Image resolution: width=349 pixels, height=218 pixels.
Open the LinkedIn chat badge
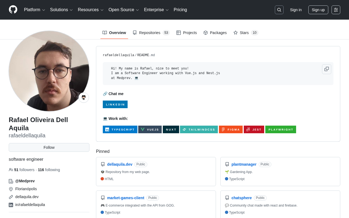tap(115, 104)
